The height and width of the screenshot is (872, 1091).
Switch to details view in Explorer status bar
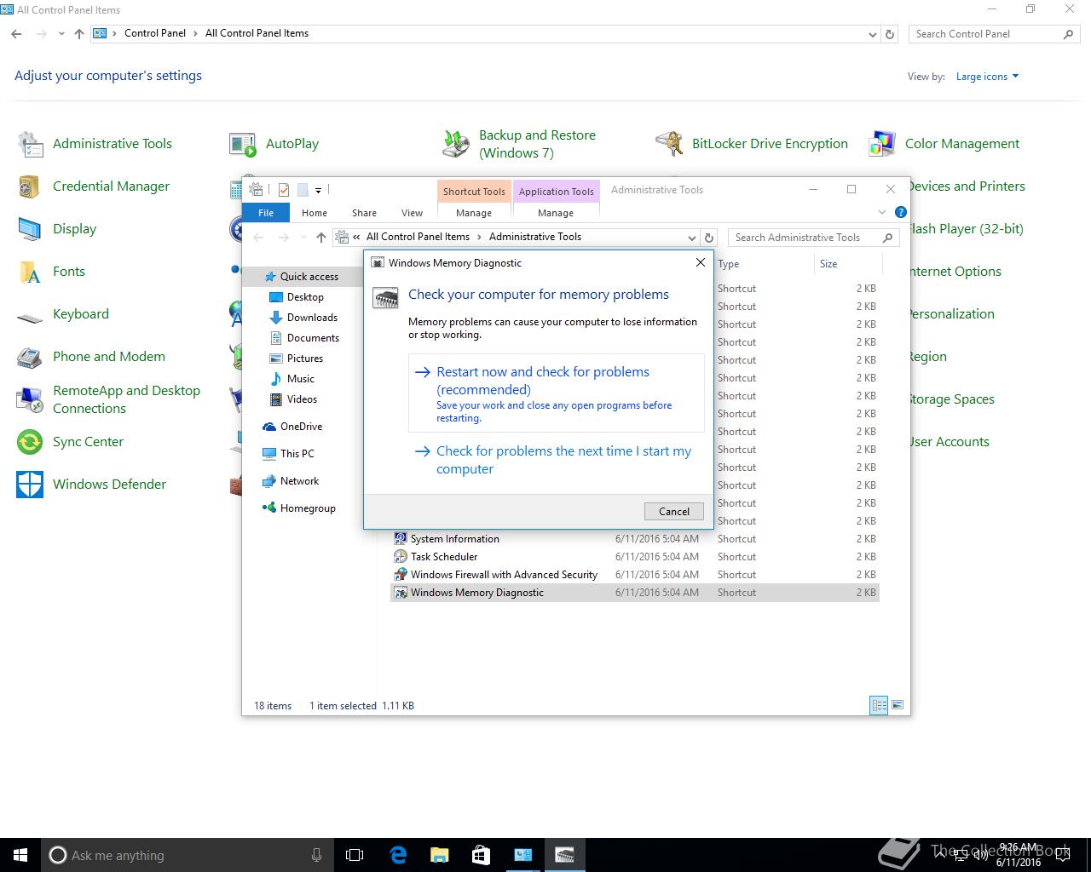879,705
